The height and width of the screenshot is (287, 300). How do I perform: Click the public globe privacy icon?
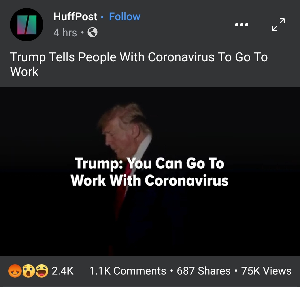(x=92, y=32)
